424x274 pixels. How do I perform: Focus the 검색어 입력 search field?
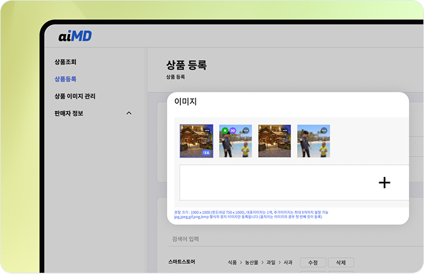click(295, 239)
